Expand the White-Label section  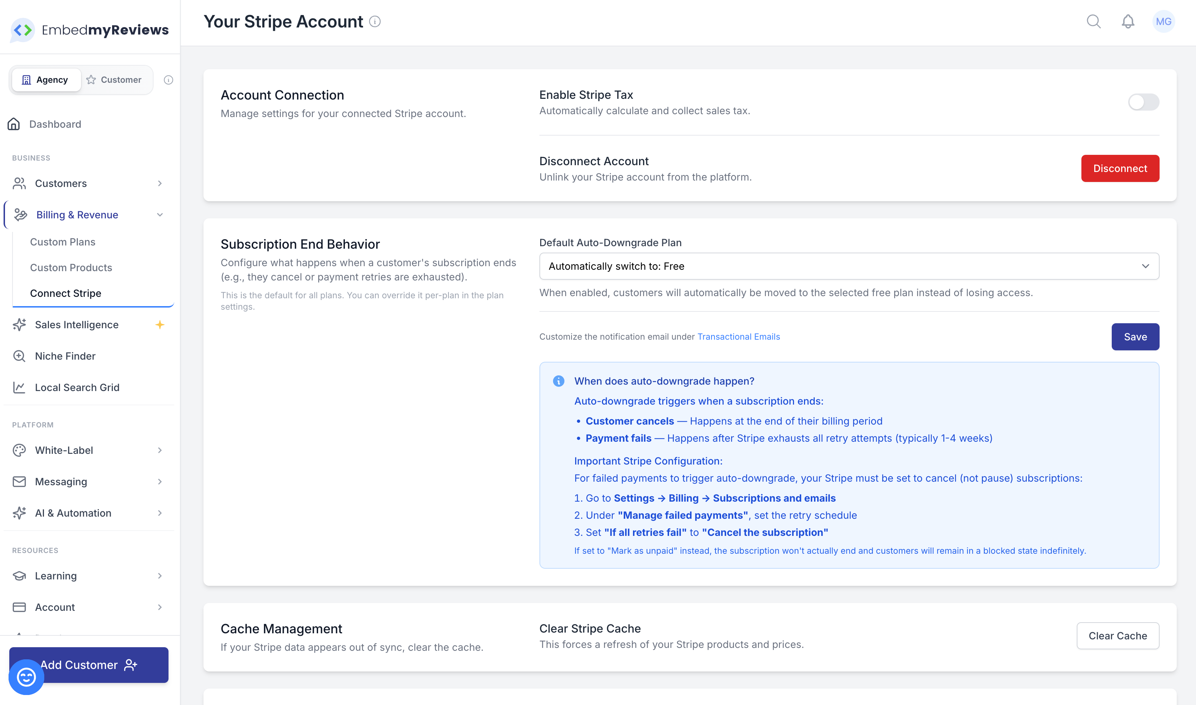(160, 450)
